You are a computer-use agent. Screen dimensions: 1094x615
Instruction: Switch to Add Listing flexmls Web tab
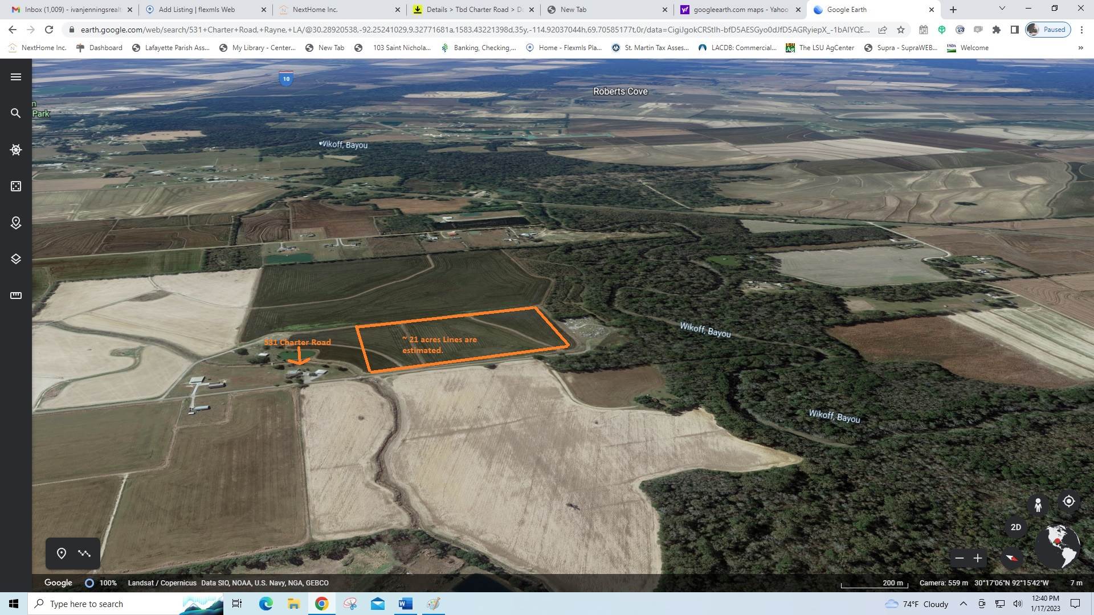tap(197, 10)
